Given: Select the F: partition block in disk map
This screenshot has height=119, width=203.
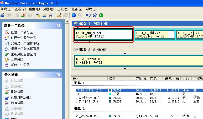Looking at the screenshot, I should (190, 35).
